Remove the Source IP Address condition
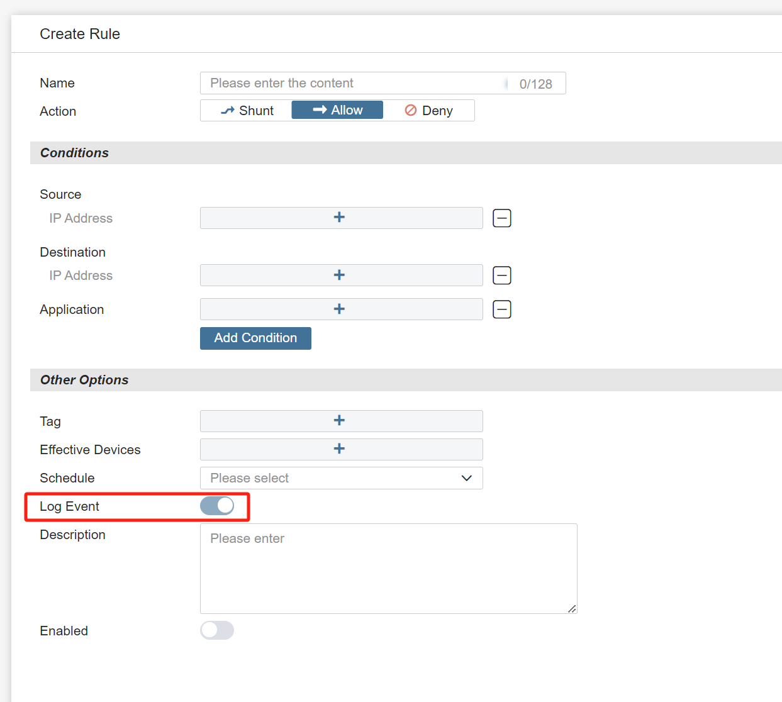Image resolution: width=782 pixels, height=702 pixels. [501, 218]
